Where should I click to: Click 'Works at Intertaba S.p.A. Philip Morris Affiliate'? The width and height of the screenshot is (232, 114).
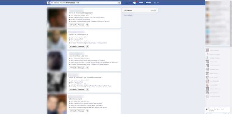pos(85,77)
